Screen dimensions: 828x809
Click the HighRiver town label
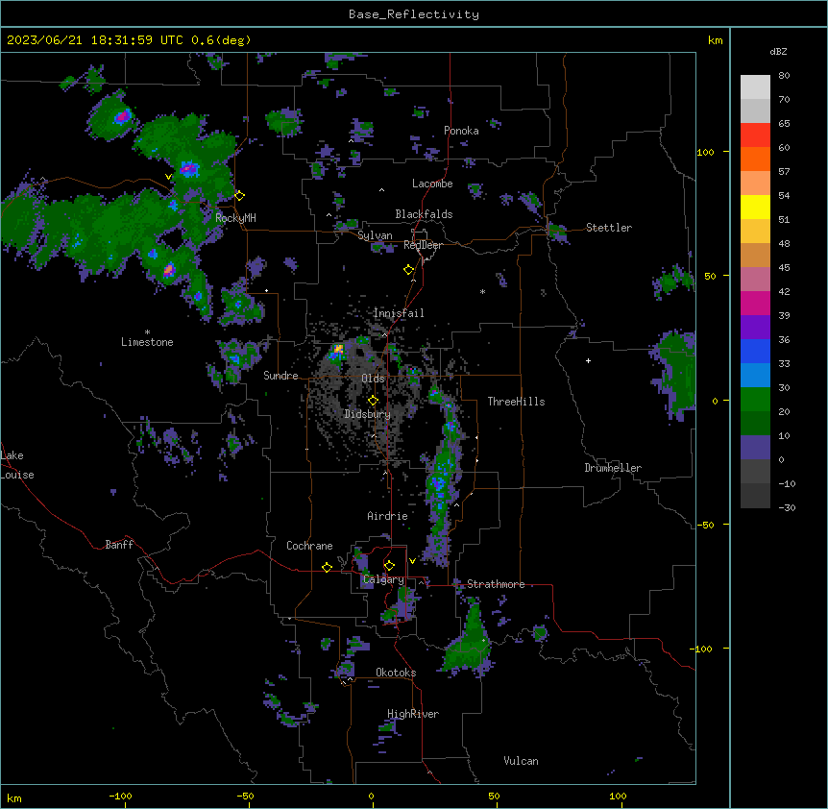[413, 714]
